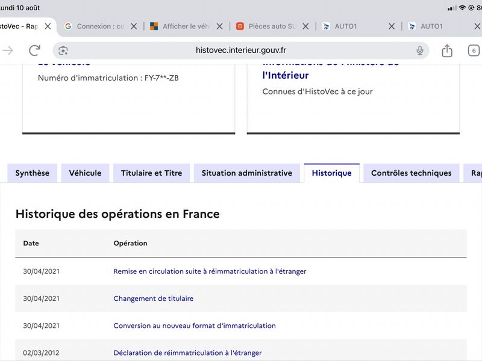Screen dimensions: 482x361
Task: Select date 30/04/2021 in Changement de titulaire row
Action: [41, 298]
